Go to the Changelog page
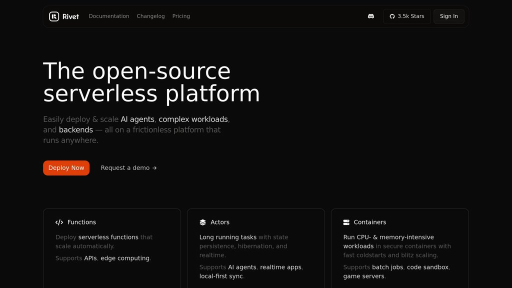 point(151,16)
